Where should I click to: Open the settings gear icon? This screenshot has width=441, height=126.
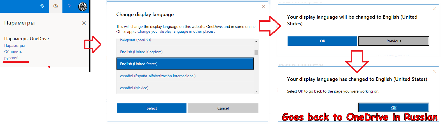pyautogui.click(x=56, y=6)
